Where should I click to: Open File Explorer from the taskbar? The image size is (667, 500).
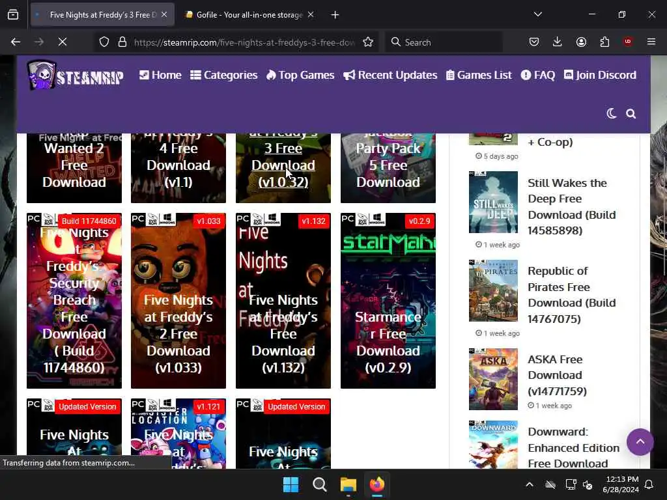point(348,484)
